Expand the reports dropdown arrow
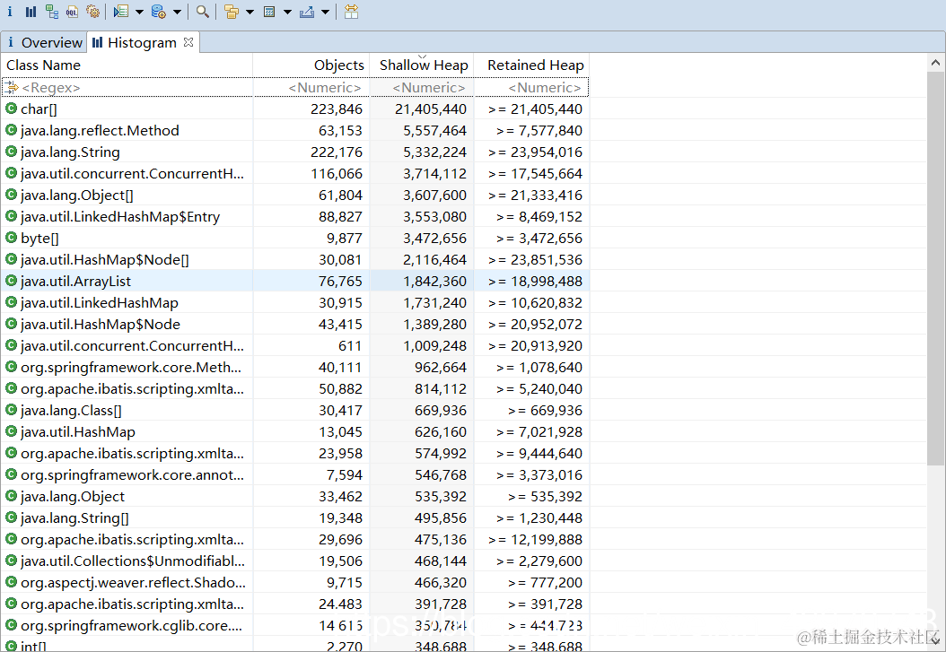The height and width of the screenshot is (652, 946). [139, 12]
